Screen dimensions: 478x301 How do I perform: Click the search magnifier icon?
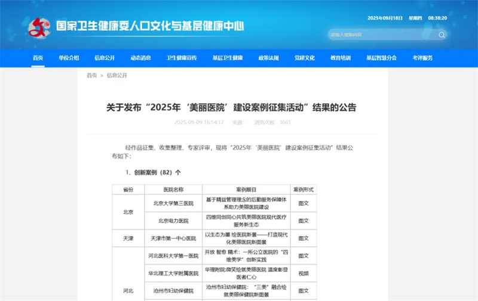pyautogui.click(x=442, y=35)
